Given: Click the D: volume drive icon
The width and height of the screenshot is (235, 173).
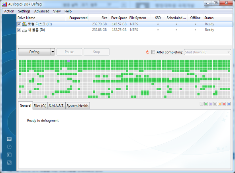Looking at the screenshot, I should [24, 30].
